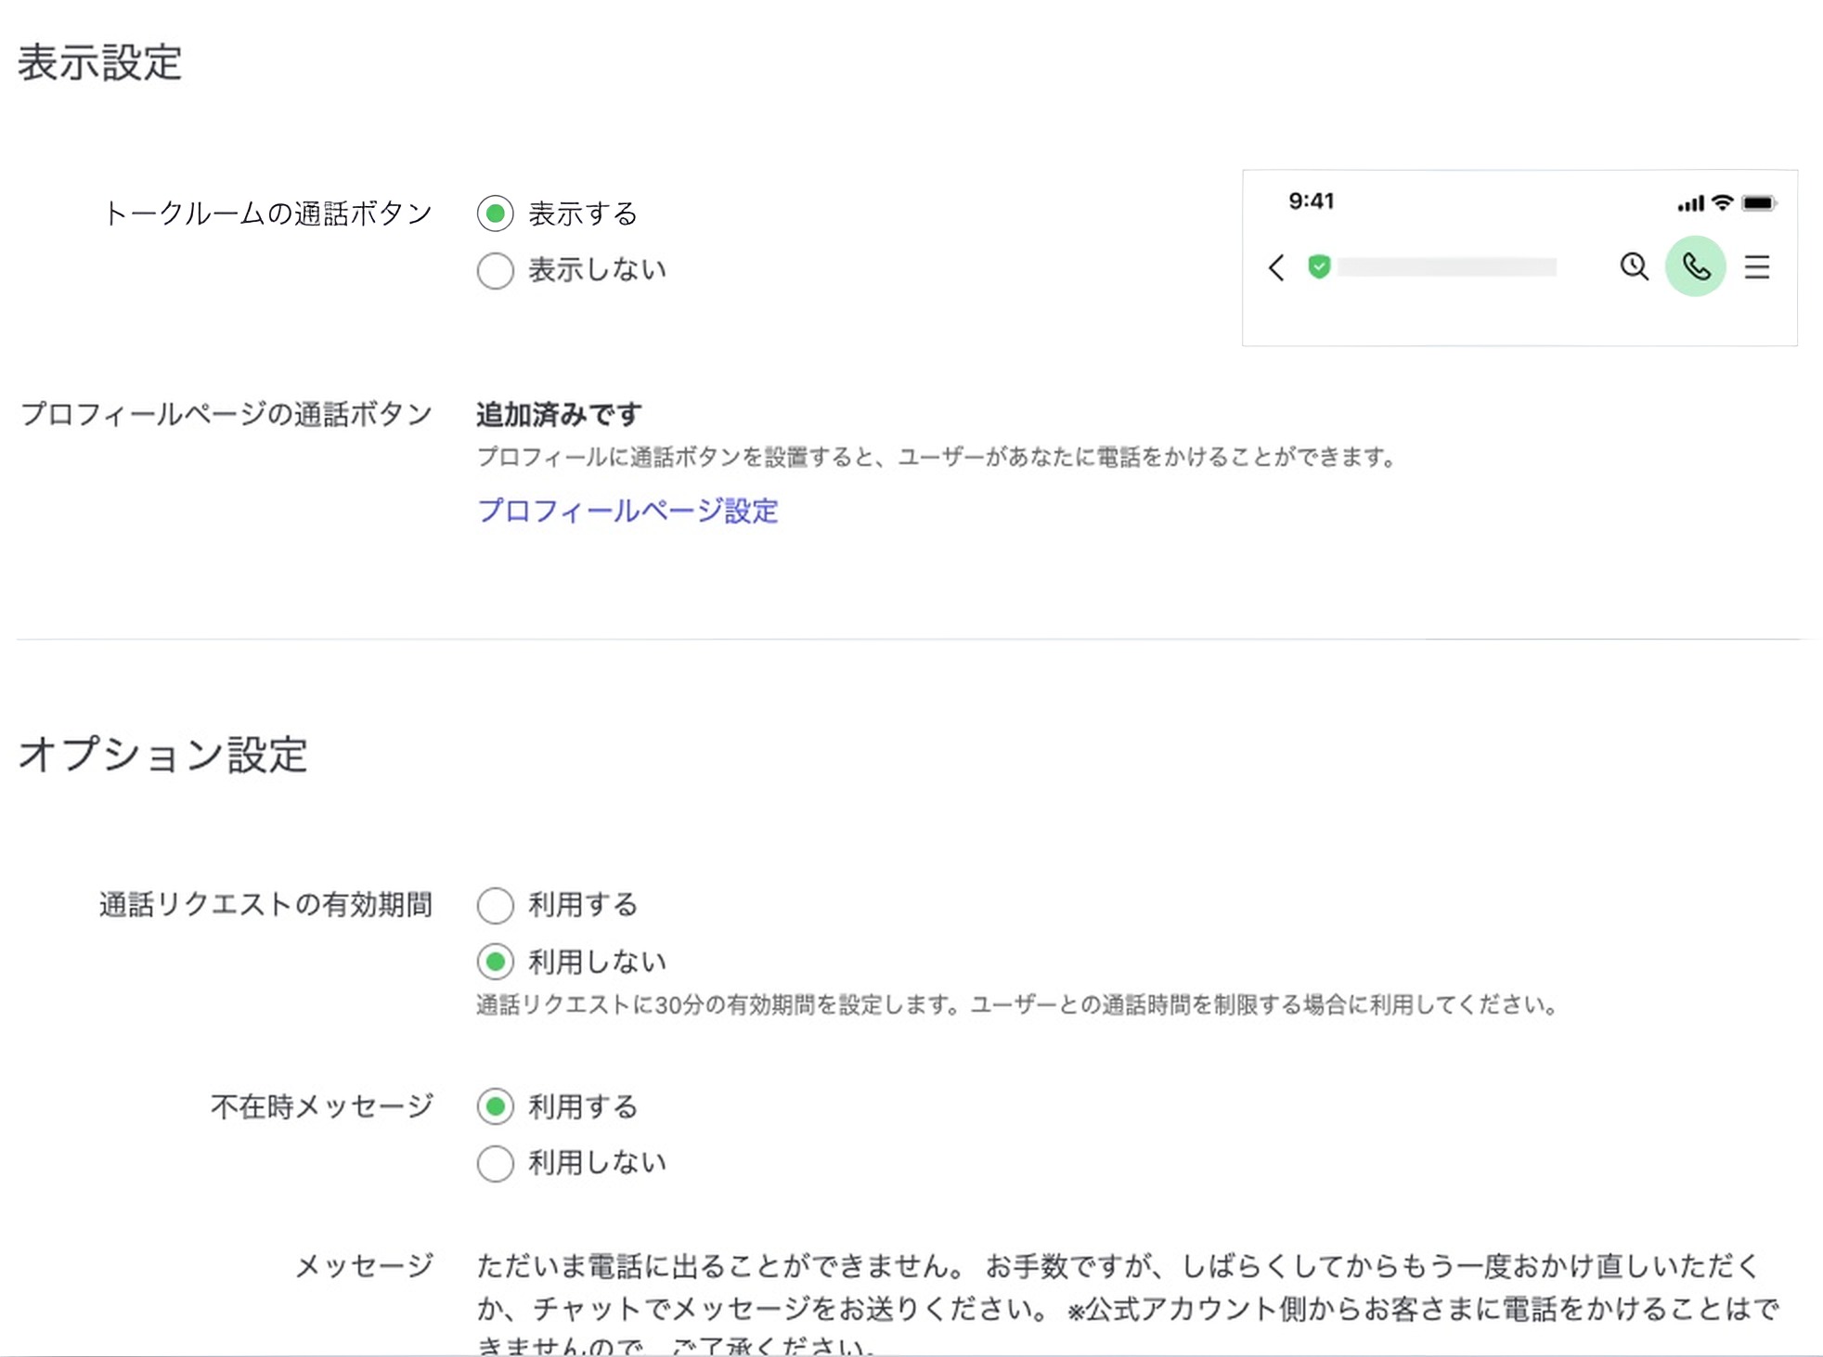Click the battery icon in the preview status bar
The height and width of the screenshot is (1357, 1823).
(x=1759, y=202)
